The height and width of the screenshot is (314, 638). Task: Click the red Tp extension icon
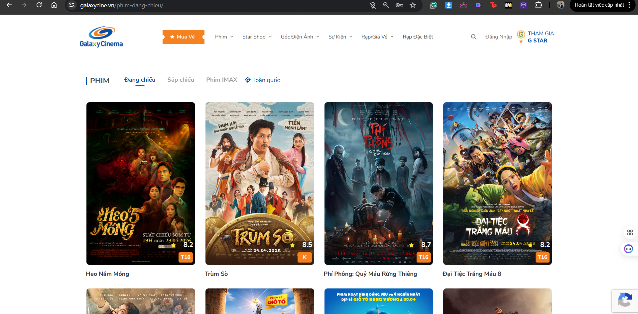493,5
